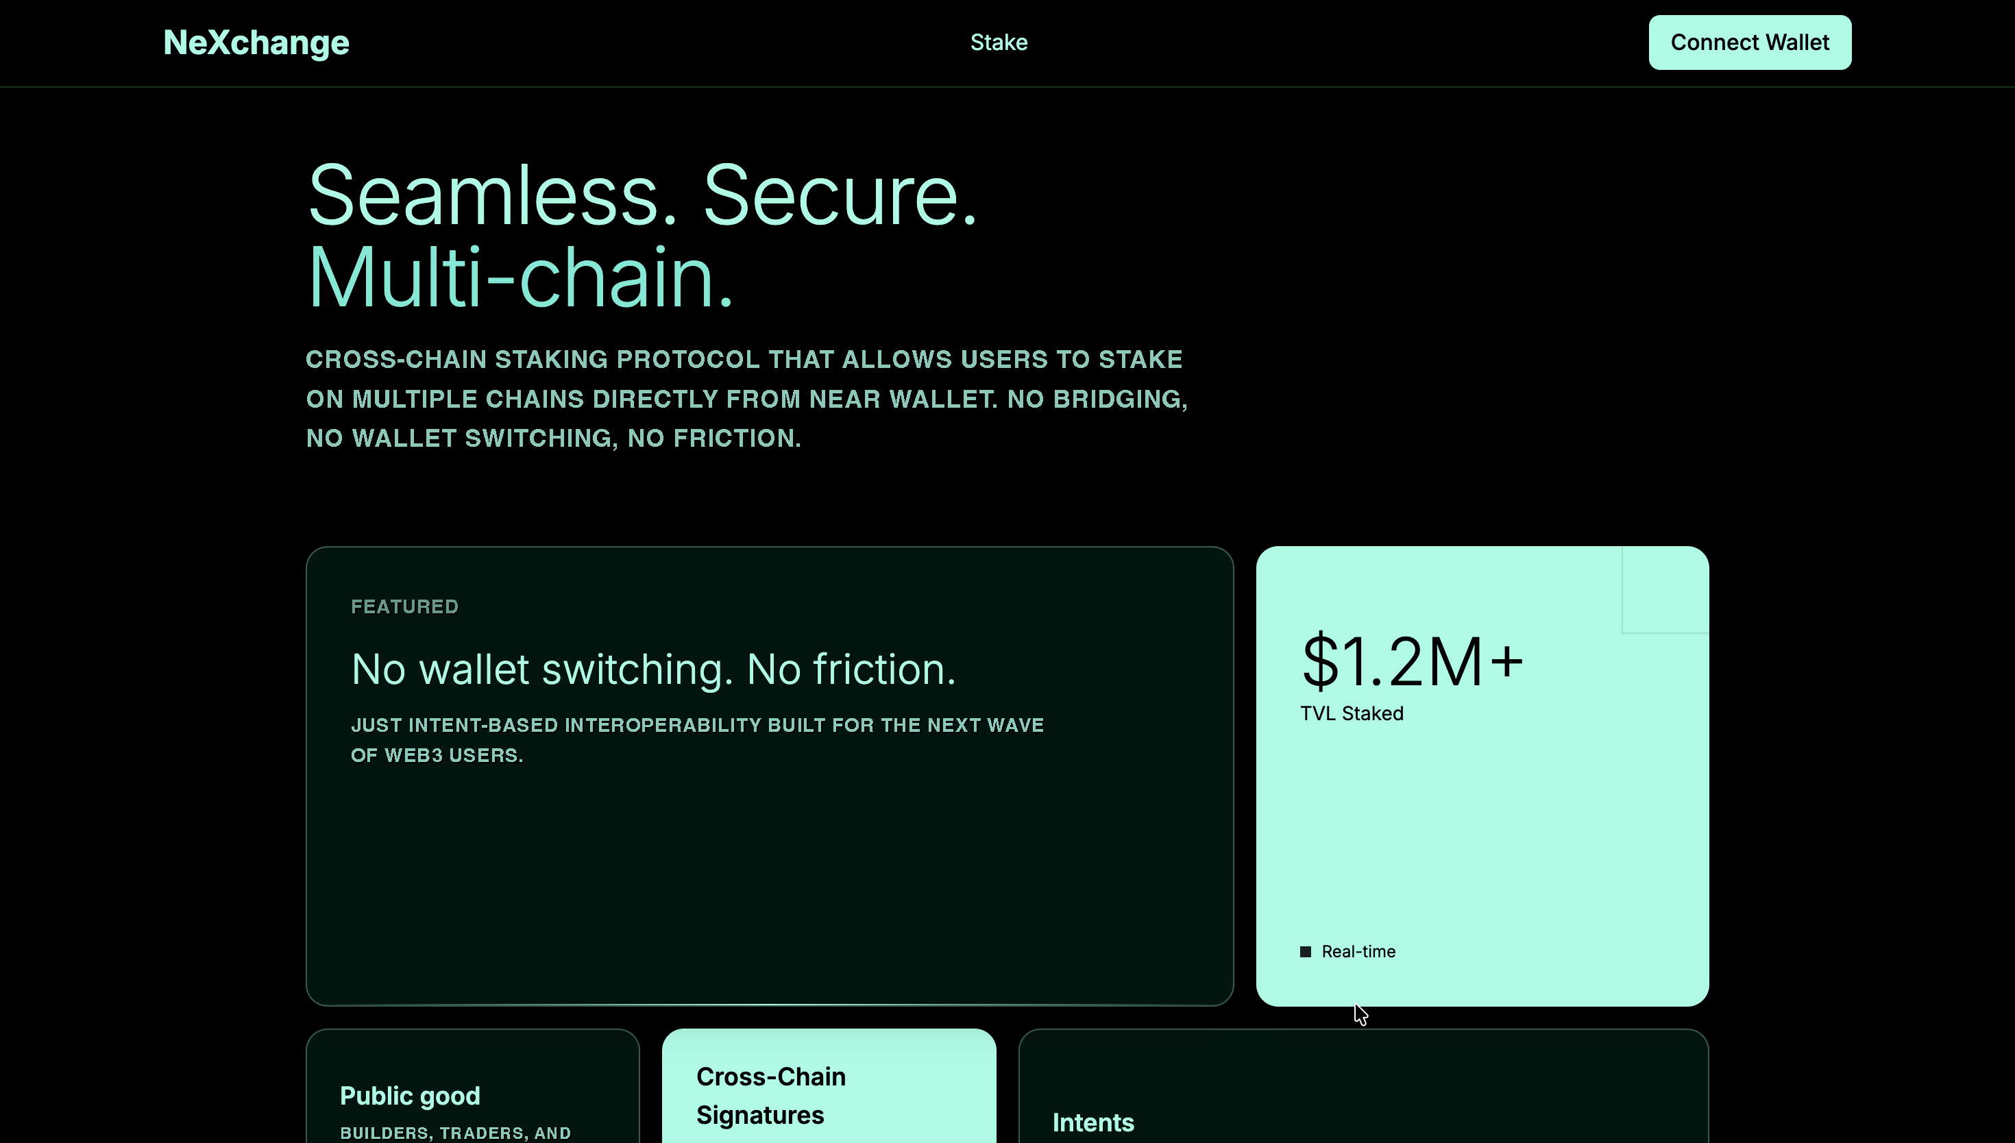Click the Real-time status text
Image resolution: width=2015 pixels, height=1143 pixels.
point(1358,951)
